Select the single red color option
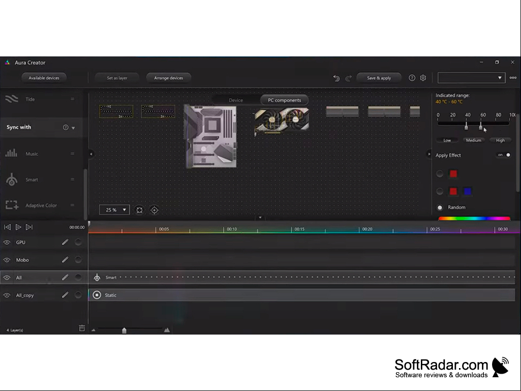521x391 pixels. (x=440, y=173)
